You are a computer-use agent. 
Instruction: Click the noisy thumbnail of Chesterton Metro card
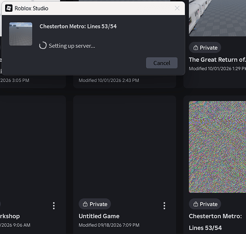coord(218,147)
